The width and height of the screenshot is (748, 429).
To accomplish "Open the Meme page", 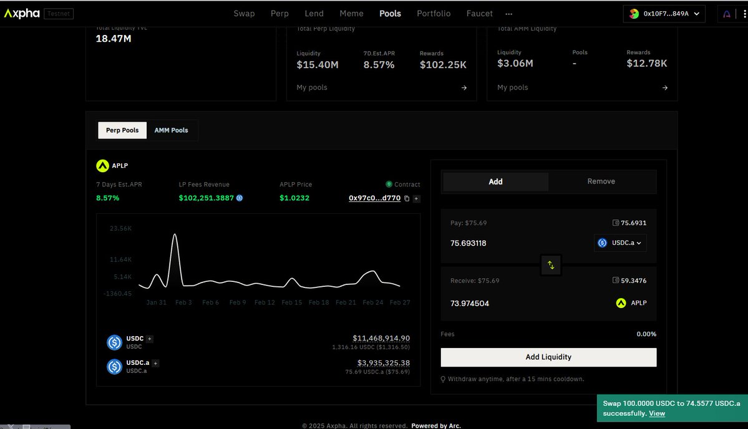I will pyautogui.click(x=352, y=13).
